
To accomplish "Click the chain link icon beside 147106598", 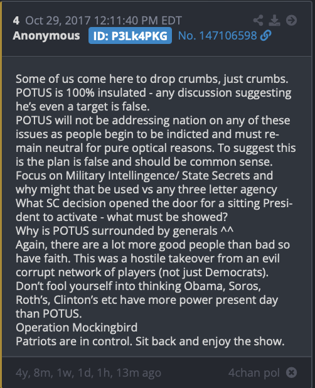I will click(x=266, y=36).
